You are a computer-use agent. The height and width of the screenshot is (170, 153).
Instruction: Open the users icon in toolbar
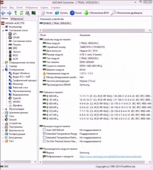pyautogui.click(x=27, y=13)
